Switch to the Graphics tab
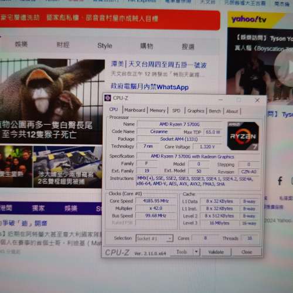 pyautogui.click(x=196, y=111)
